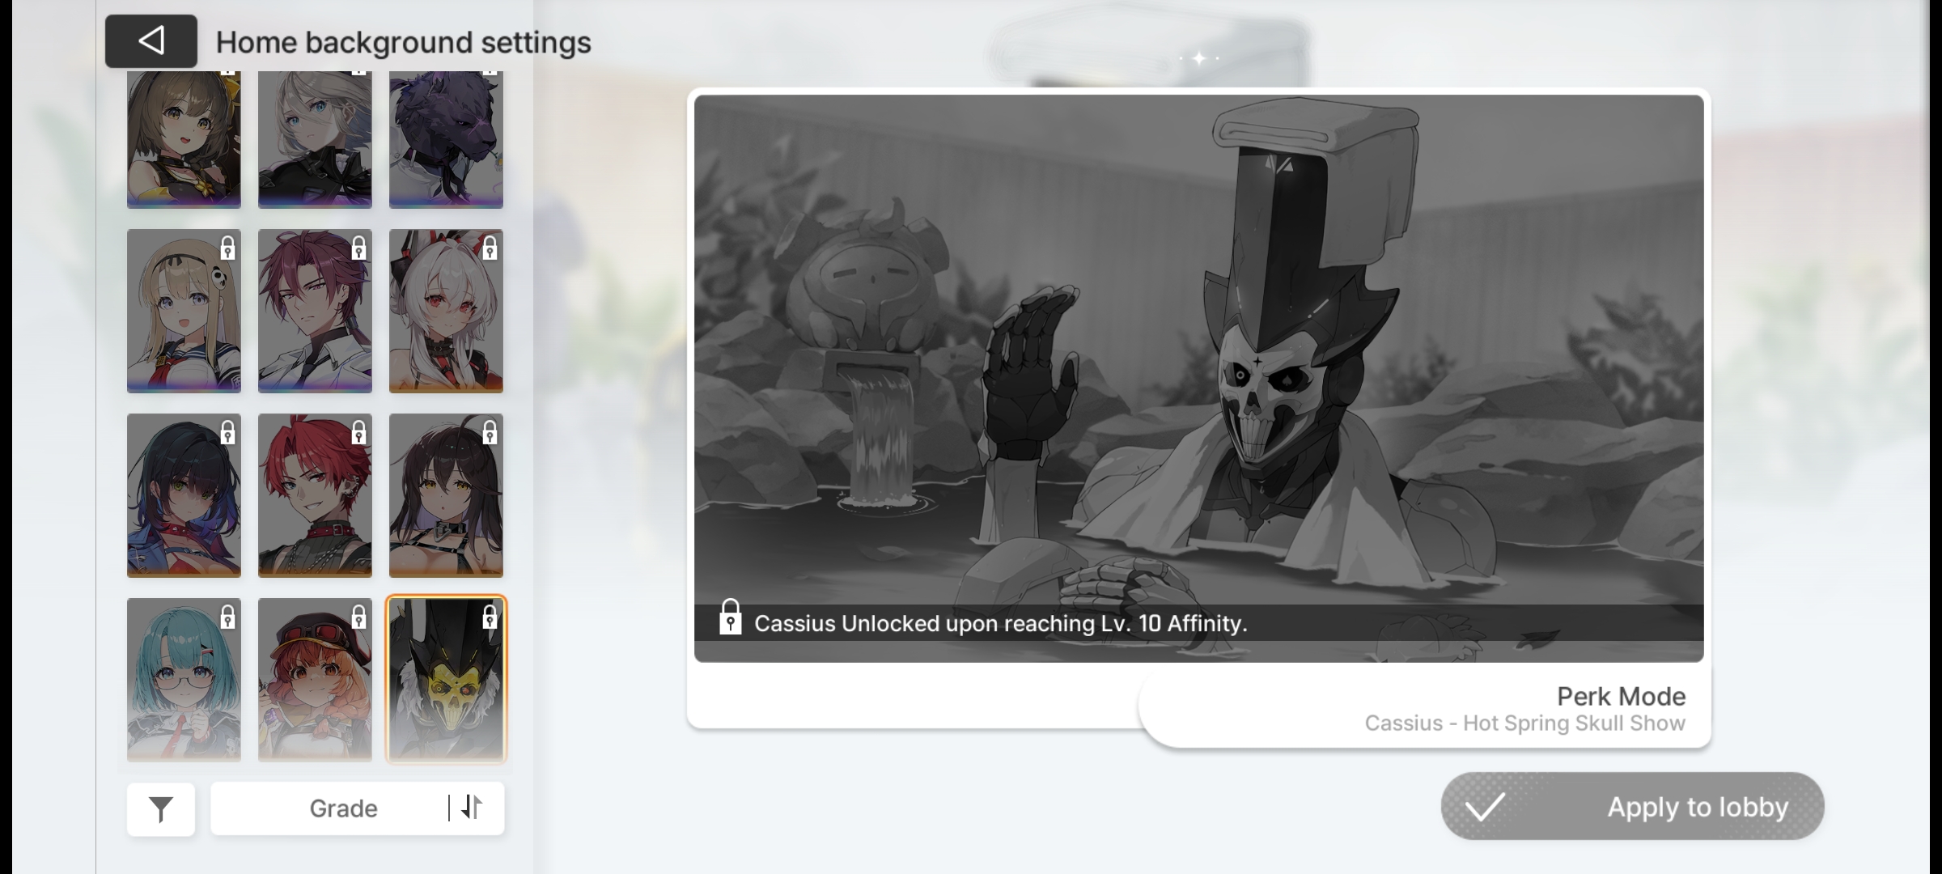
Task: Select the purple panther character portrait
Action: [446, 139]
